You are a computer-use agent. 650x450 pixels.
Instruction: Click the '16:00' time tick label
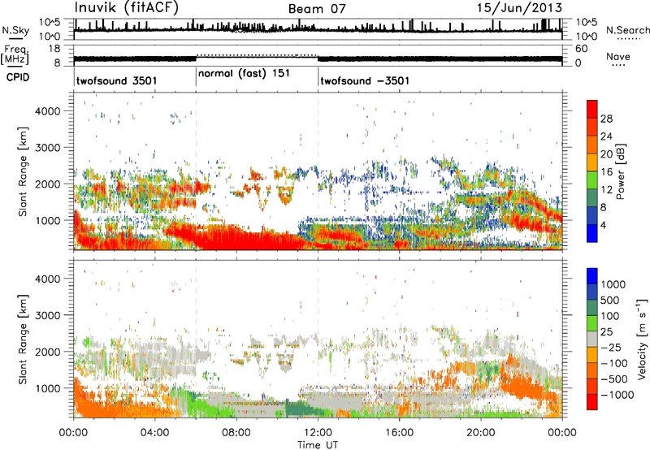point(399,433)
